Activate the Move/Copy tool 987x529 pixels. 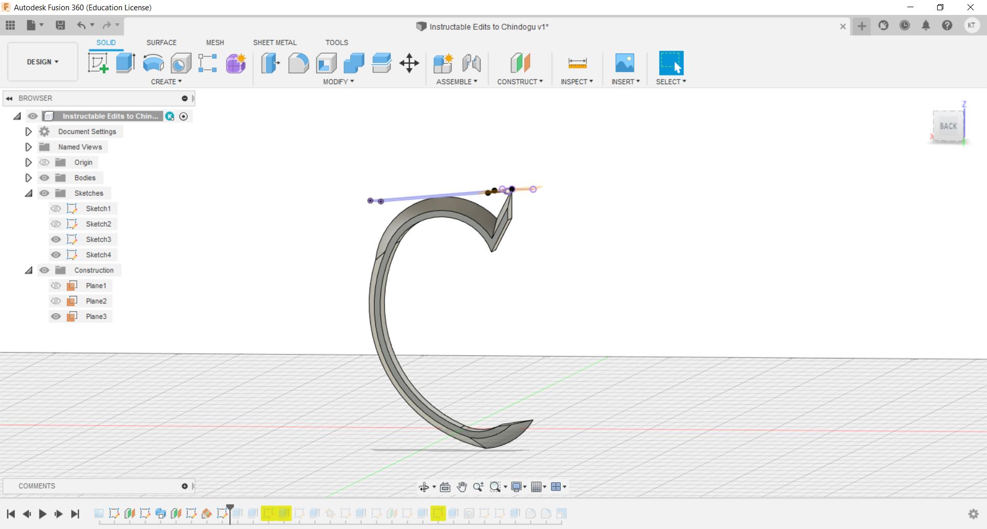click(409, 63)
